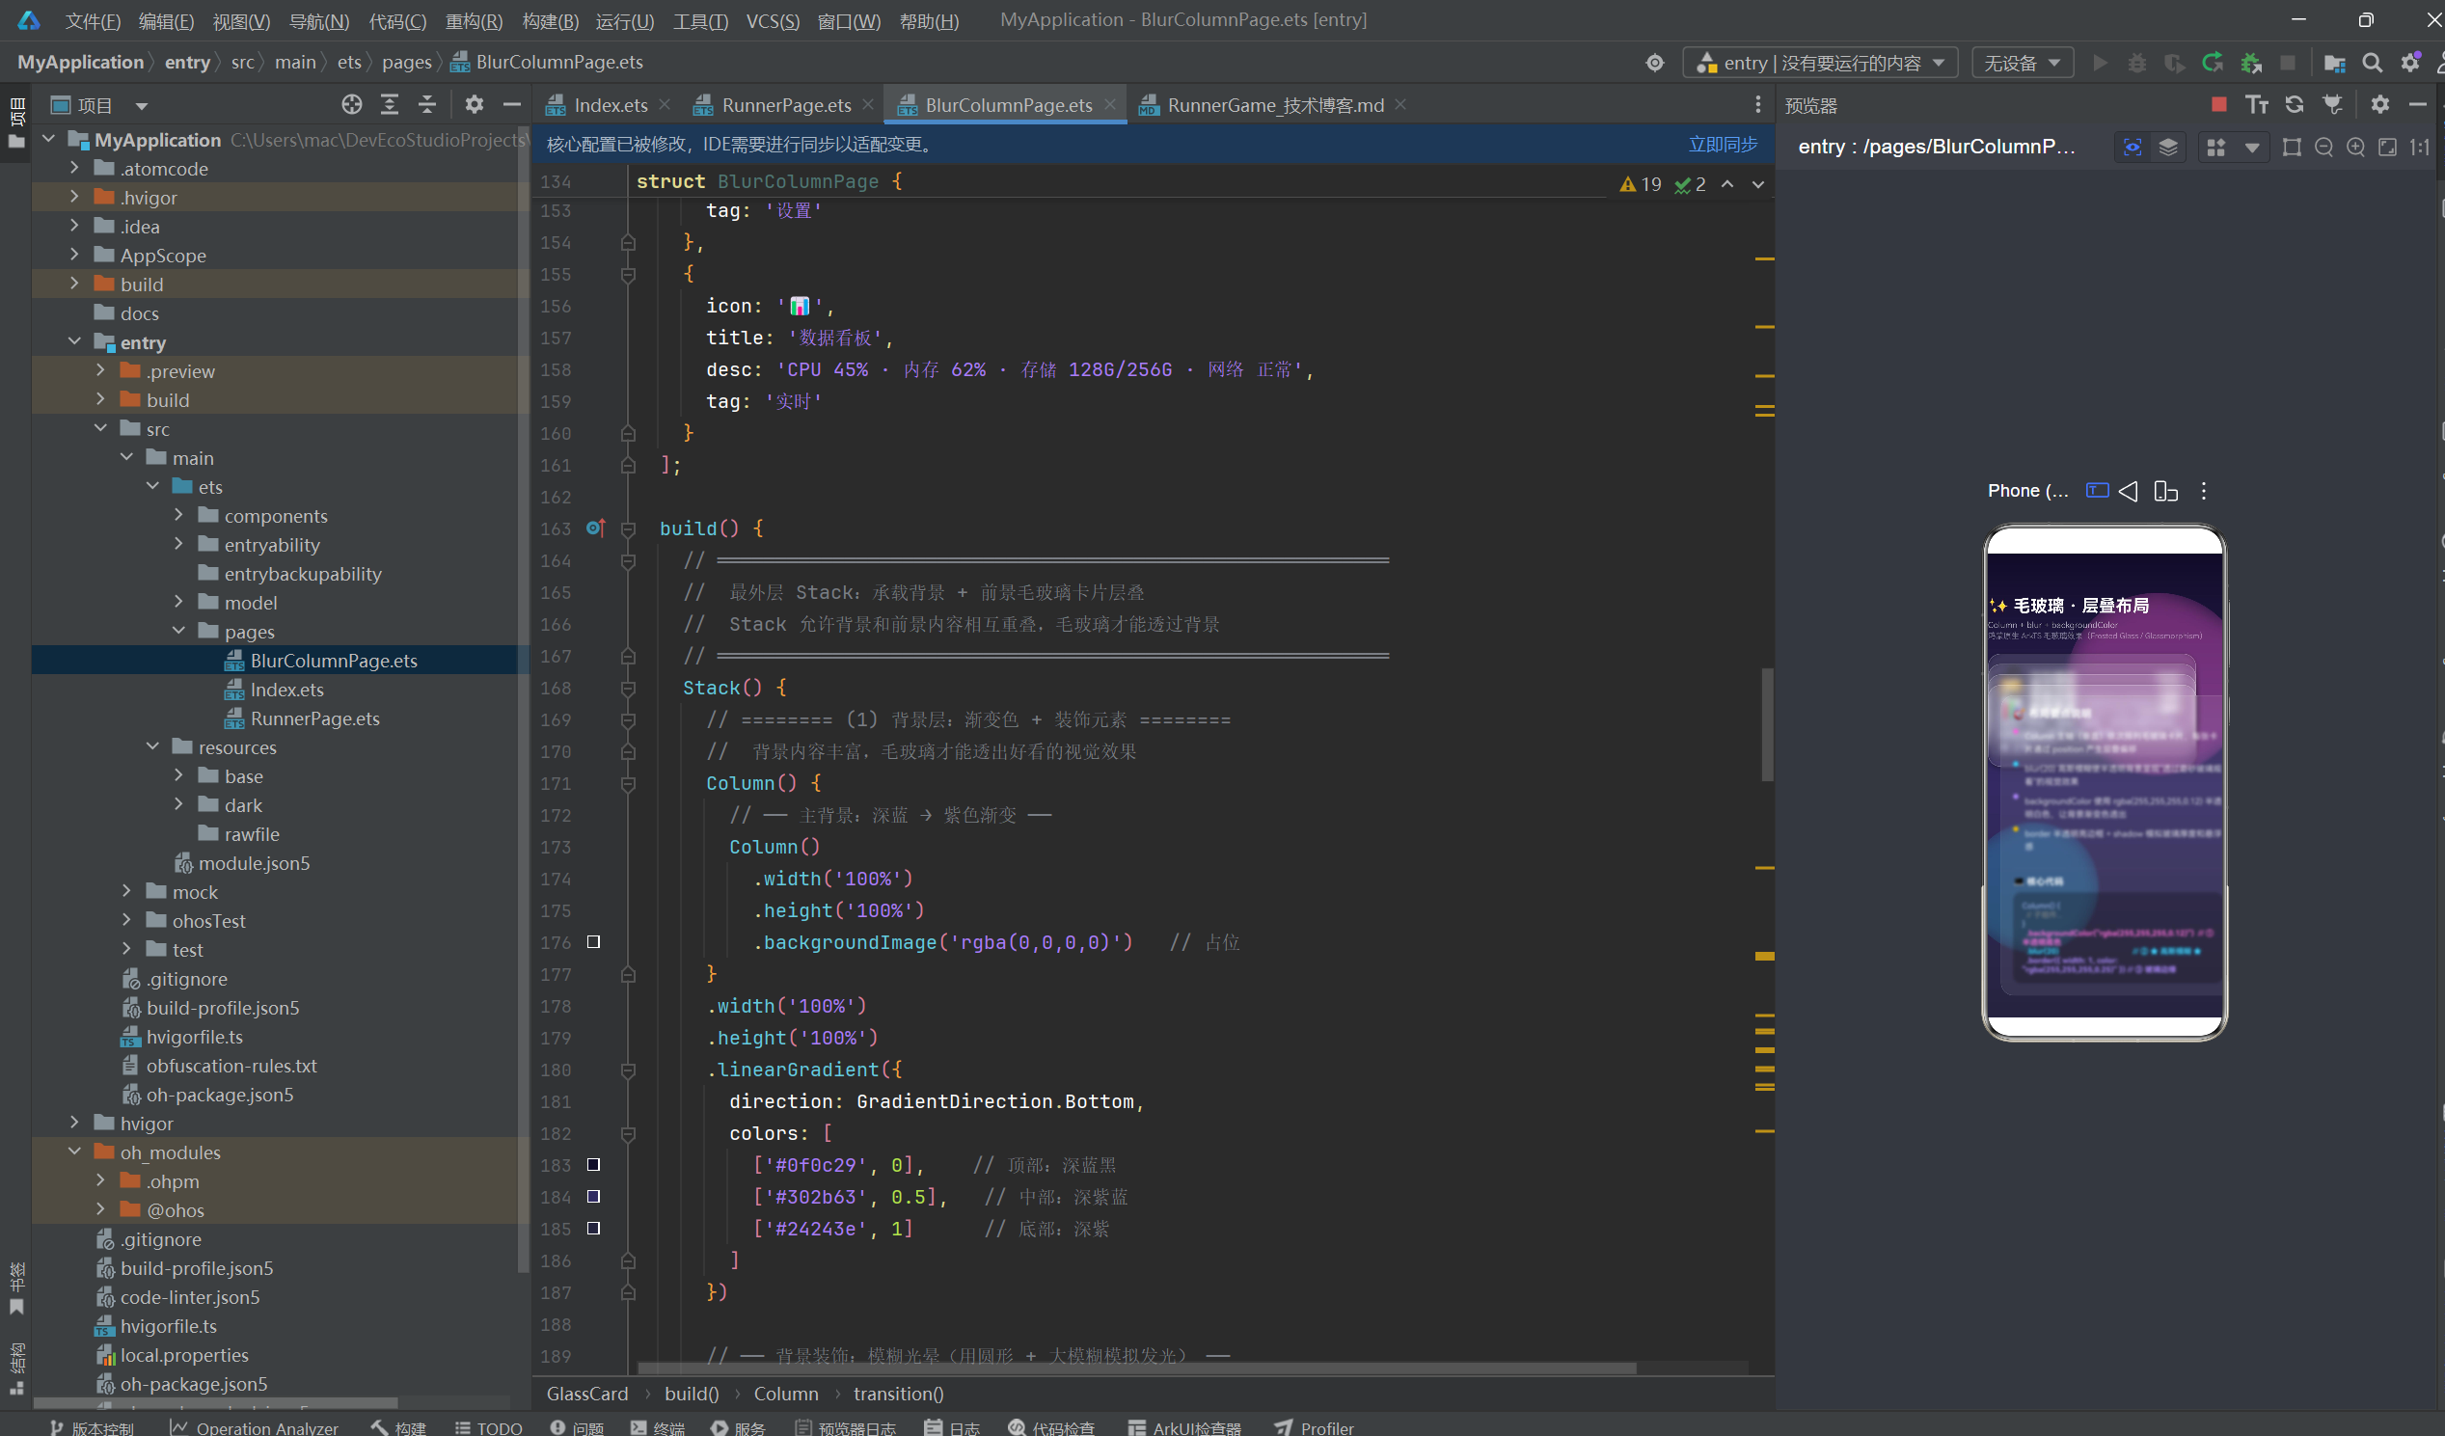The width and height of the screenshot is (2445, 1436).
Task: Toggle the fold marker at line 168 Stack
Action: tap(628, 688)
